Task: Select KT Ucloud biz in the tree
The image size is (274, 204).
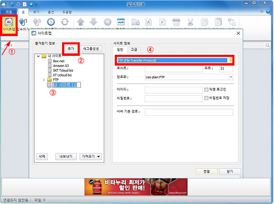Action: tap(62, 75)
